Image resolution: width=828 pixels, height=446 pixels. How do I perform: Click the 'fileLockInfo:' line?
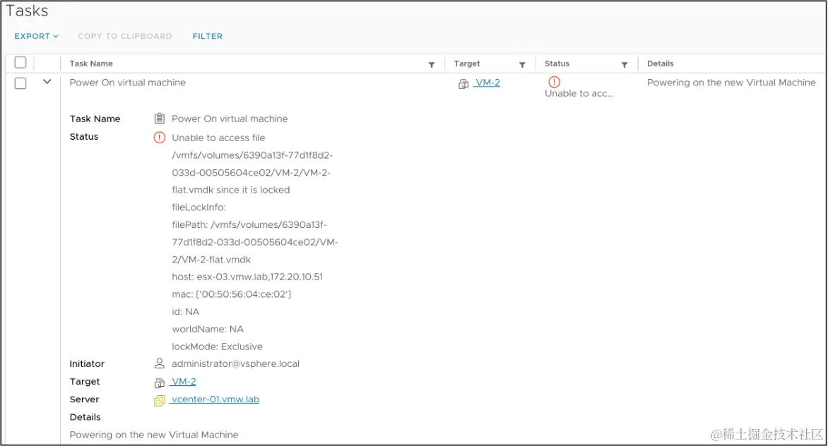pyautogui.click(x=199, y=207)
